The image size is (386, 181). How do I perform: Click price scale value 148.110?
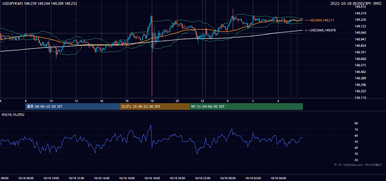pyautogui.click(x=360, y=98)
